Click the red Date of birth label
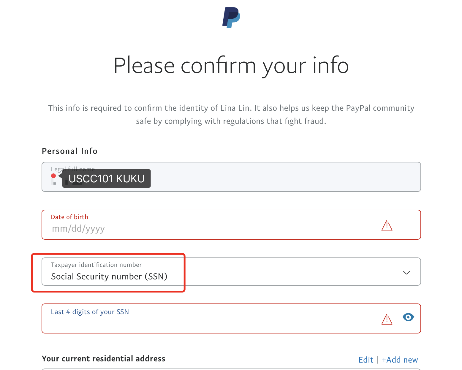The height and width of the screenshot is (370, 462). point(69,217)
